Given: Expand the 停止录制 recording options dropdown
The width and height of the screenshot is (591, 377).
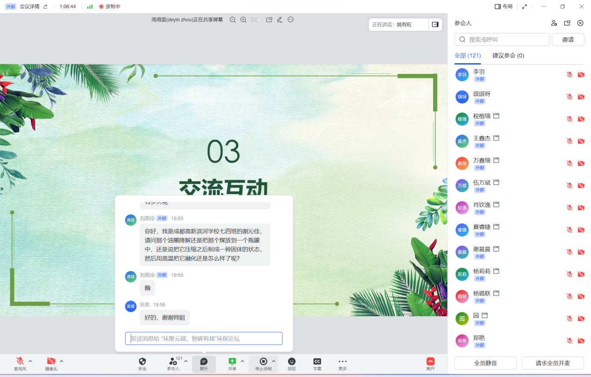Looking at the screenshot, I should tap(273, 361).
